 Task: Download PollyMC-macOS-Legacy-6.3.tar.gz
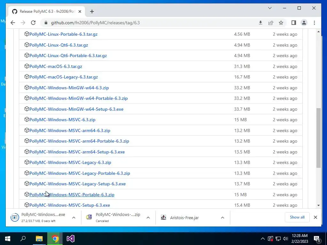click(64, 77)
